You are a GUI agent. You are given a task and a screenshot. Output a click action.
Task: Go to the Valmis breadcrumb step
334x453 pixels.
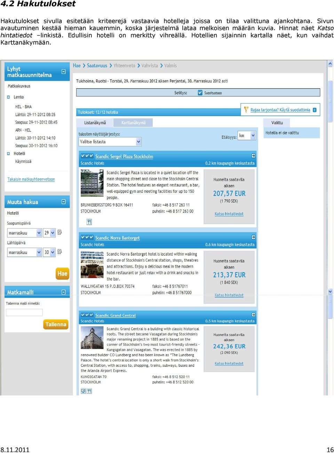[170, 65]
